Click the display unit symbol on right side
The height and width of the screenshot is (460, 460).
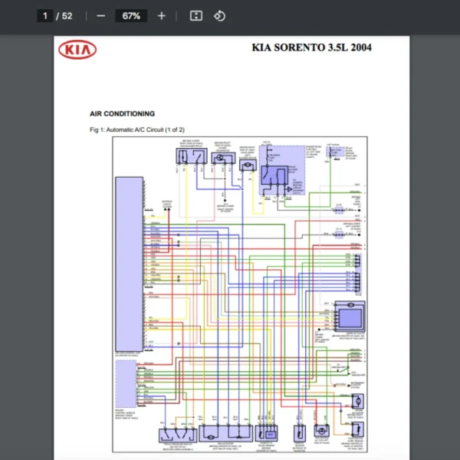tap(353, 316)
